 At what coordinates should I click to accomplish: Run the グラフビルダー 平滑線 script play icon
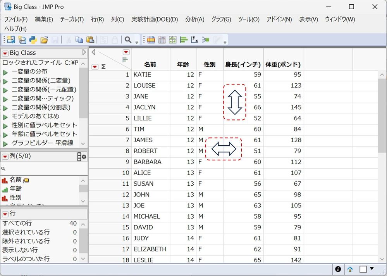point(5,144)
